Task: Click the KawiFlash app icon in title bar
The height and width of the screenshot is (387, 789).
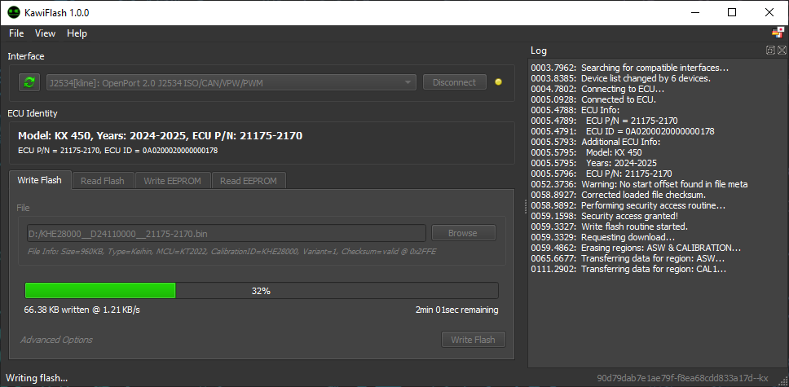Action: [13, 12]
